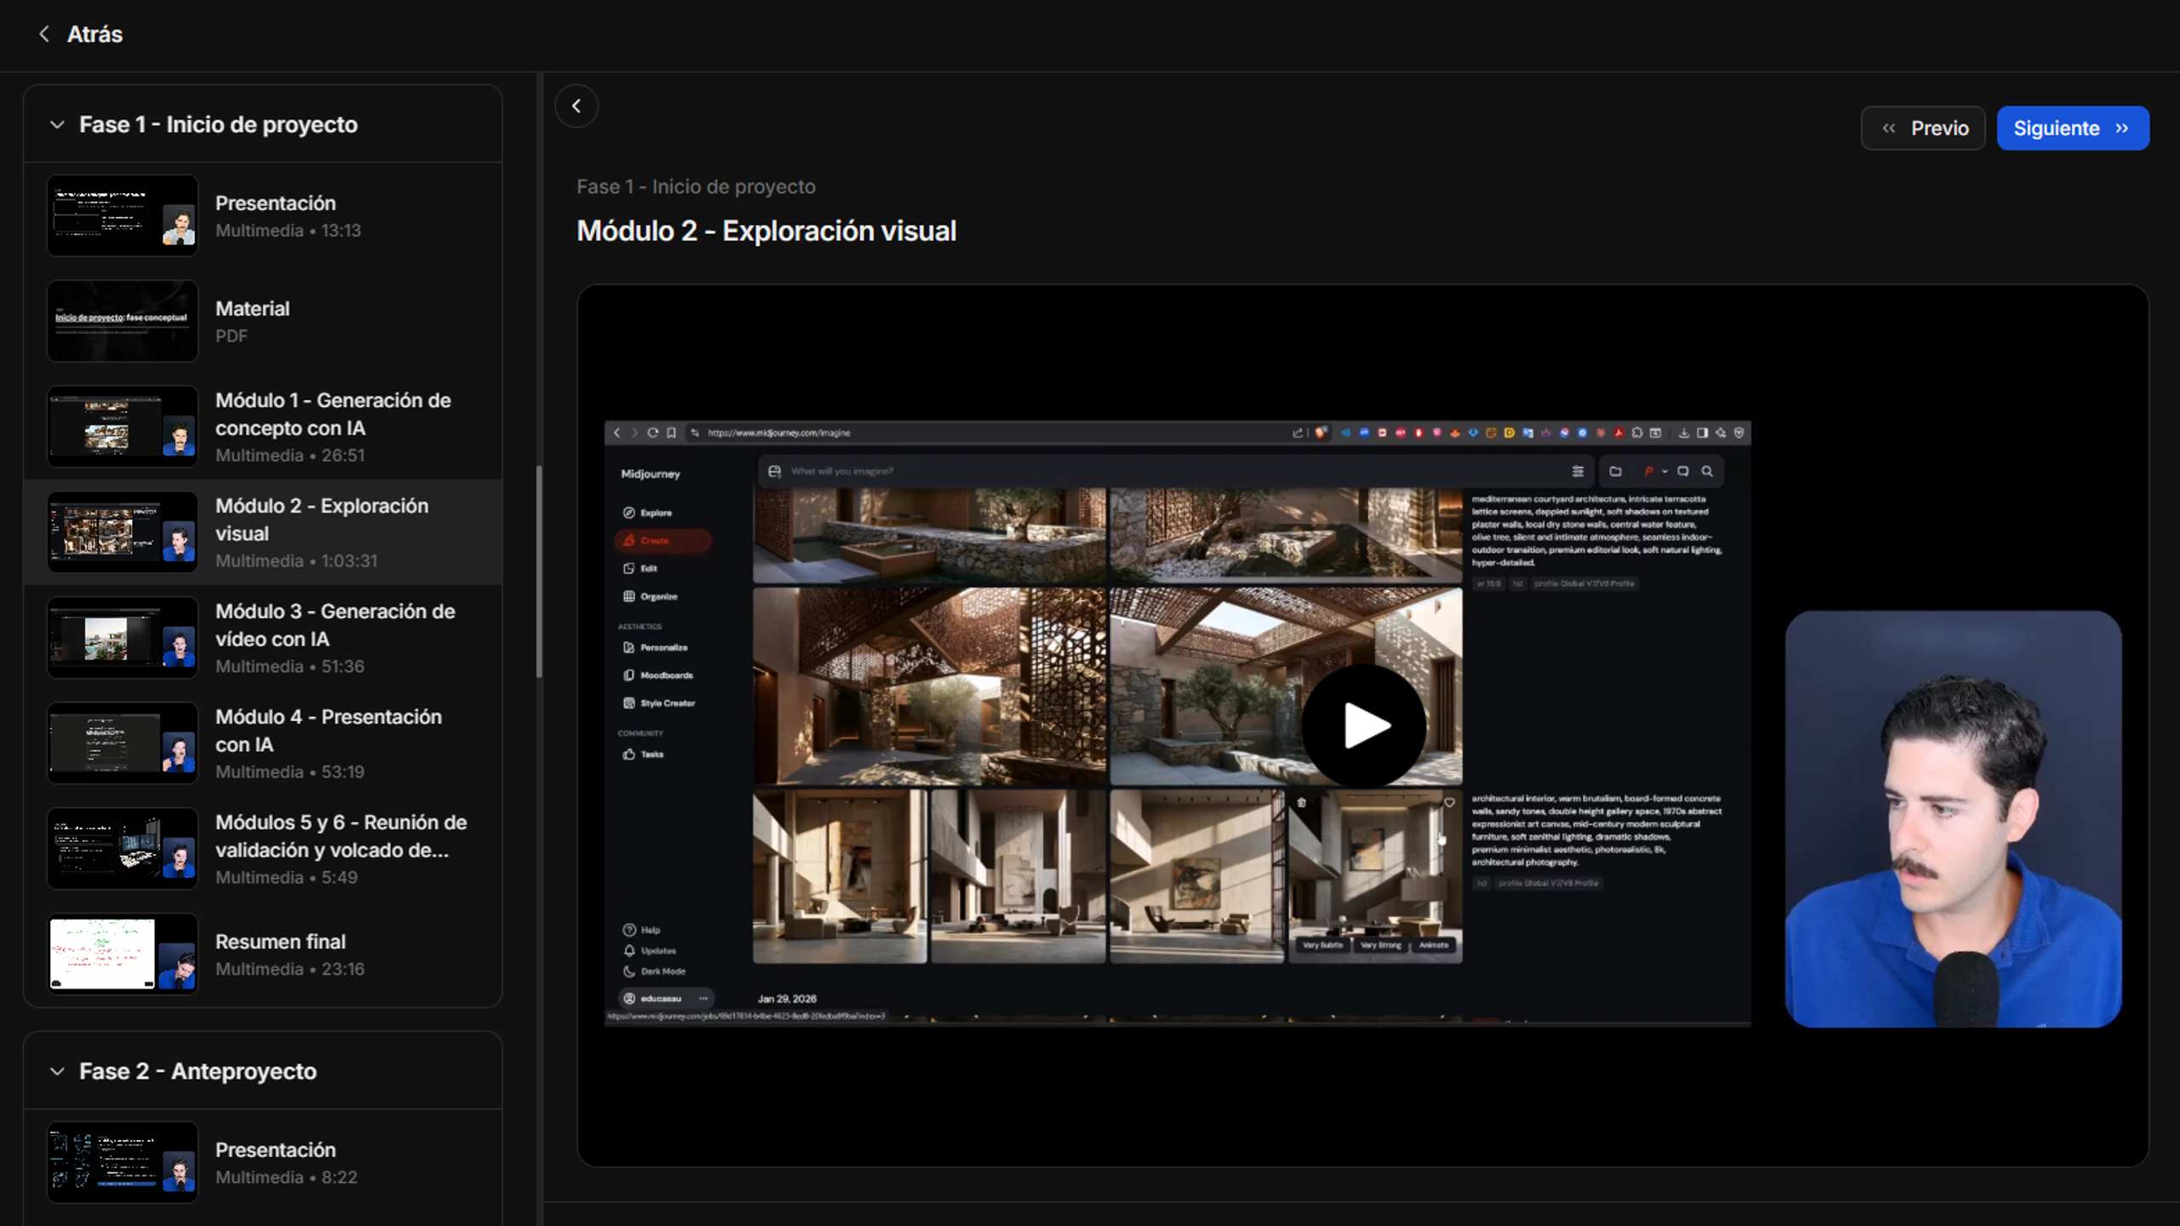Open the Material PDF thumbnail
This screenshot has height=1226, width=2180.
(123, 321)
